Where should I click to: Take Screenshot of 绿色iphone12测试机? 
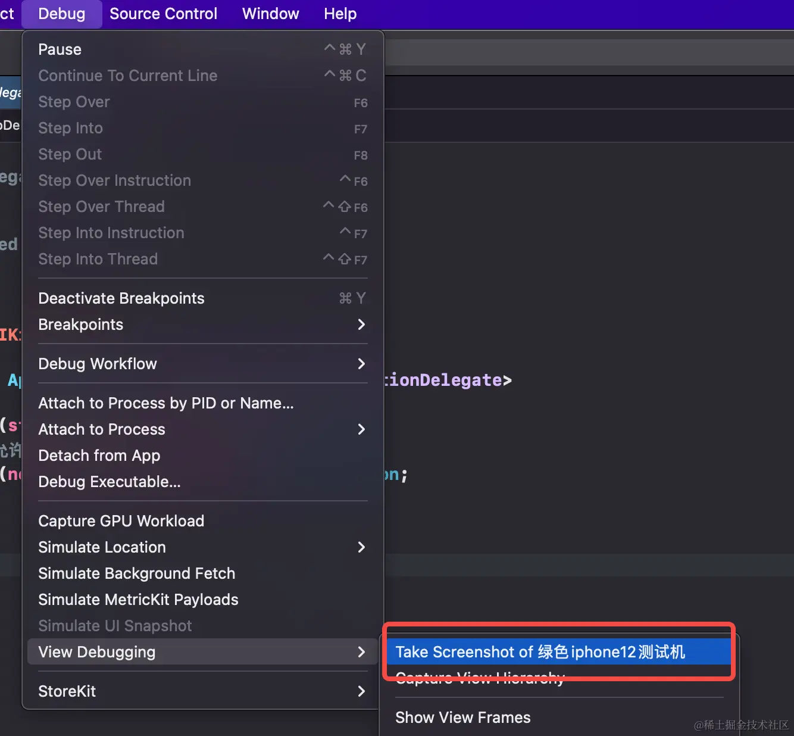click(540, 652)
